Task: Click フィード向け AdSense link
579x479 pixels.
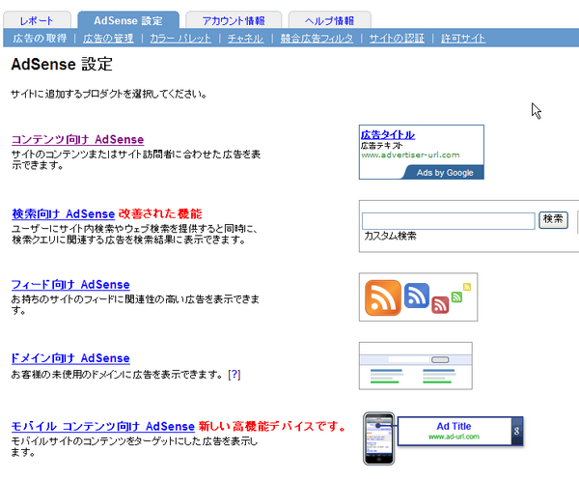Action: (x=70, y=284)
